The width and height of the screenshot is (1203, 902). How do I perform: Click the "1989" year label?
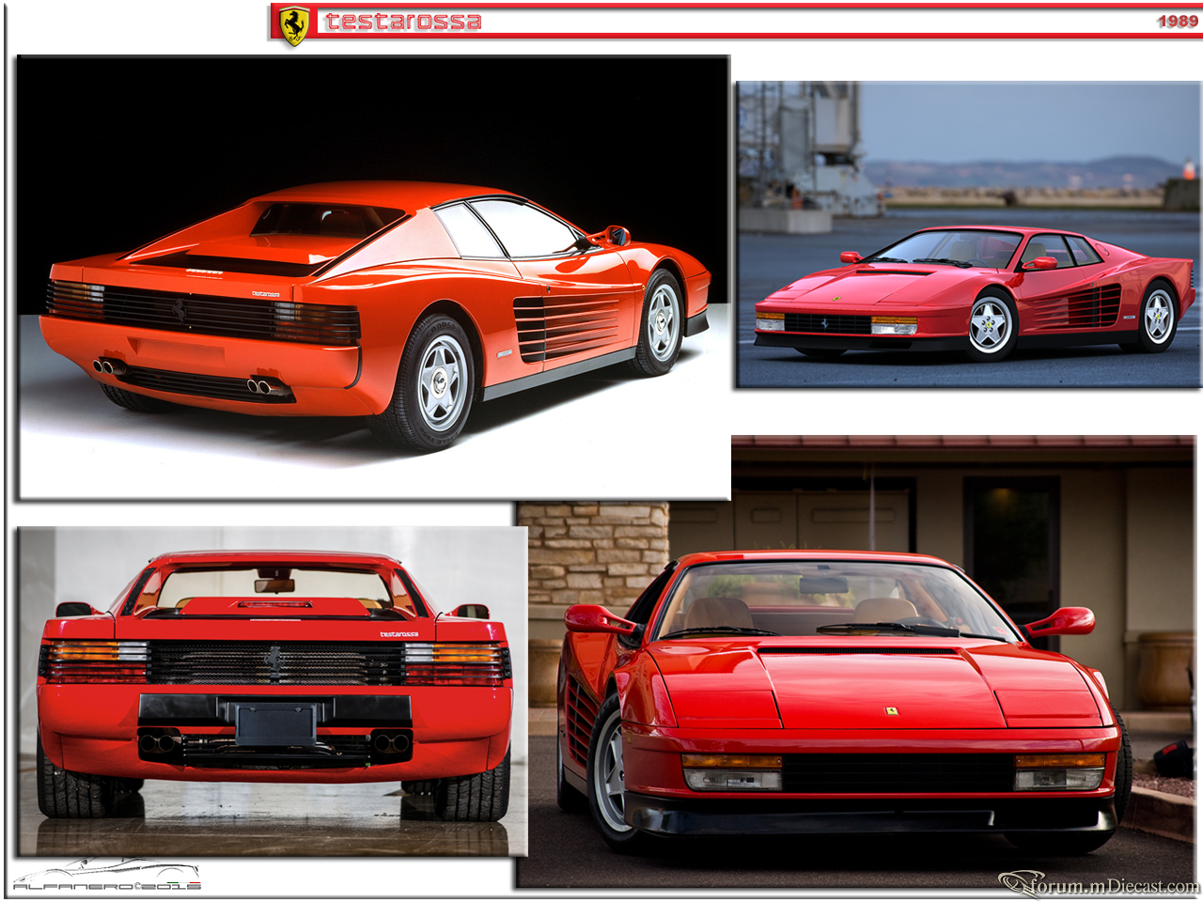pos(1178,22)
